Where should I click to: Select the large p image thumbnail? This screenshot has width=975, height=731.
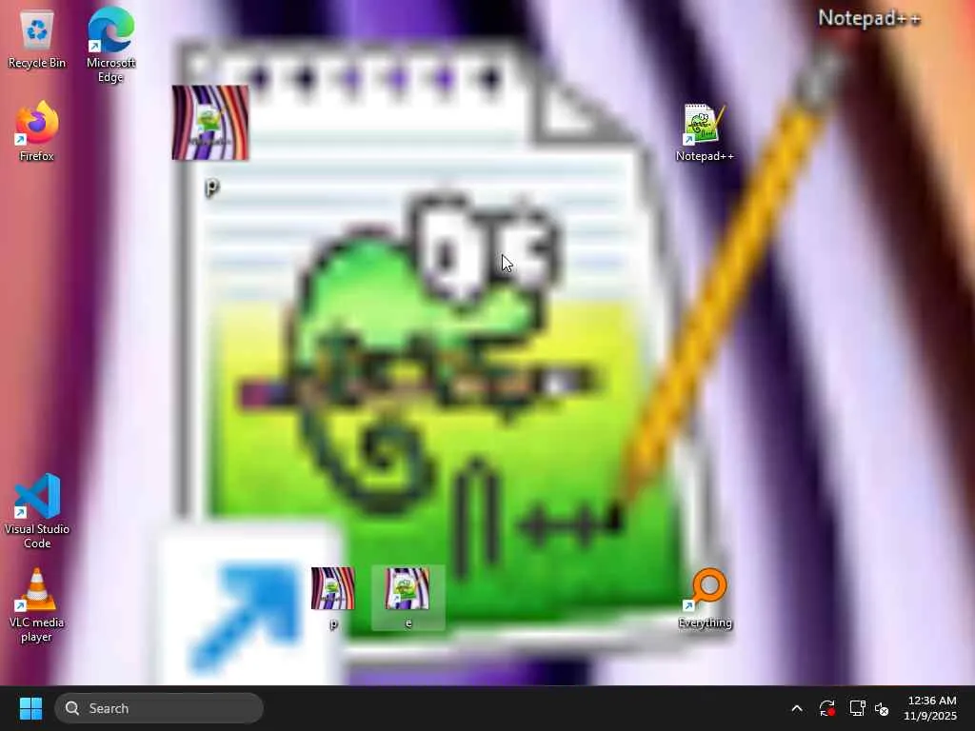210,123
